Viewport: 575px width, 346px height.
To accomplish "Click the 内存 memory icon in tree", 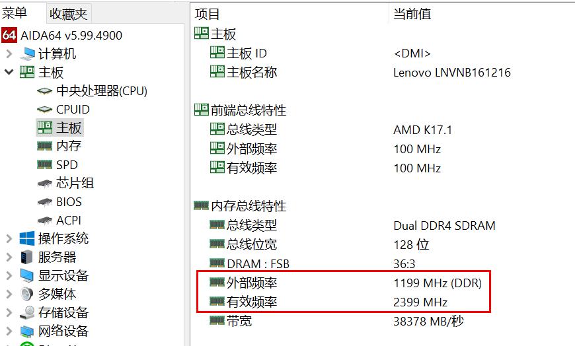I will point(45,146).
